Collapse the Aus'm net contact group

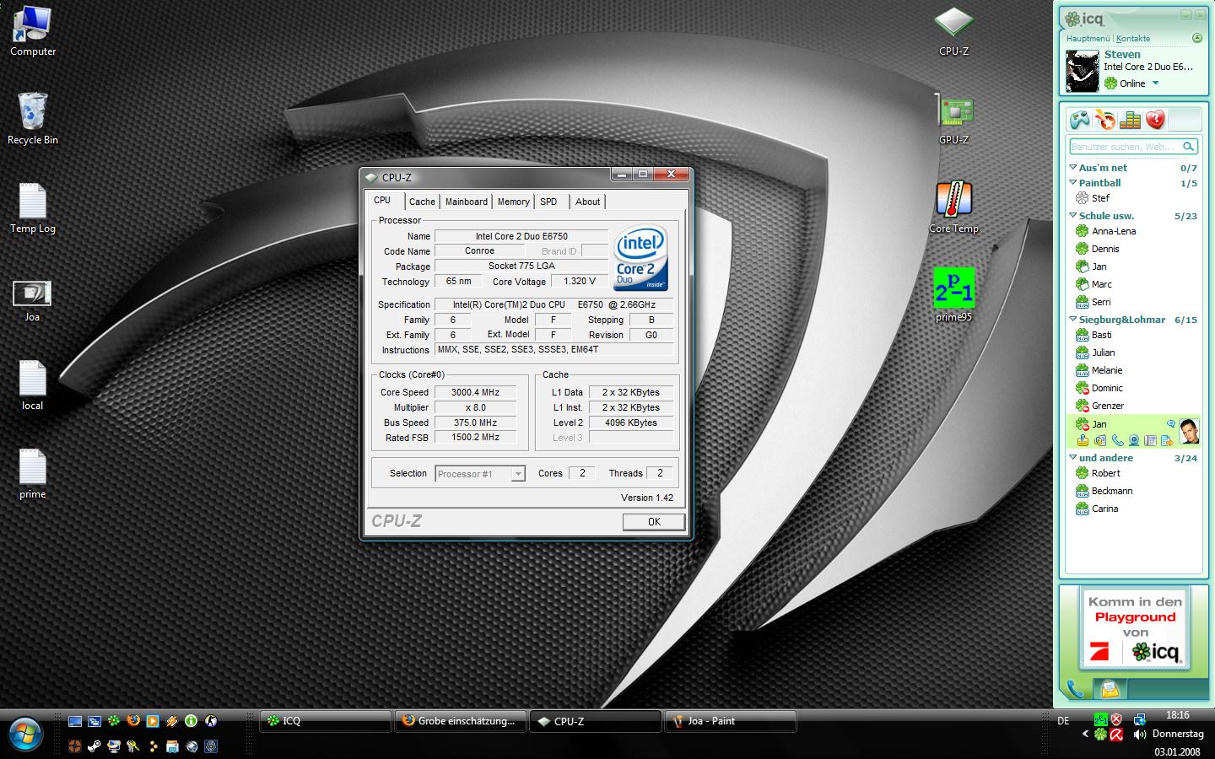point(1072,167)
